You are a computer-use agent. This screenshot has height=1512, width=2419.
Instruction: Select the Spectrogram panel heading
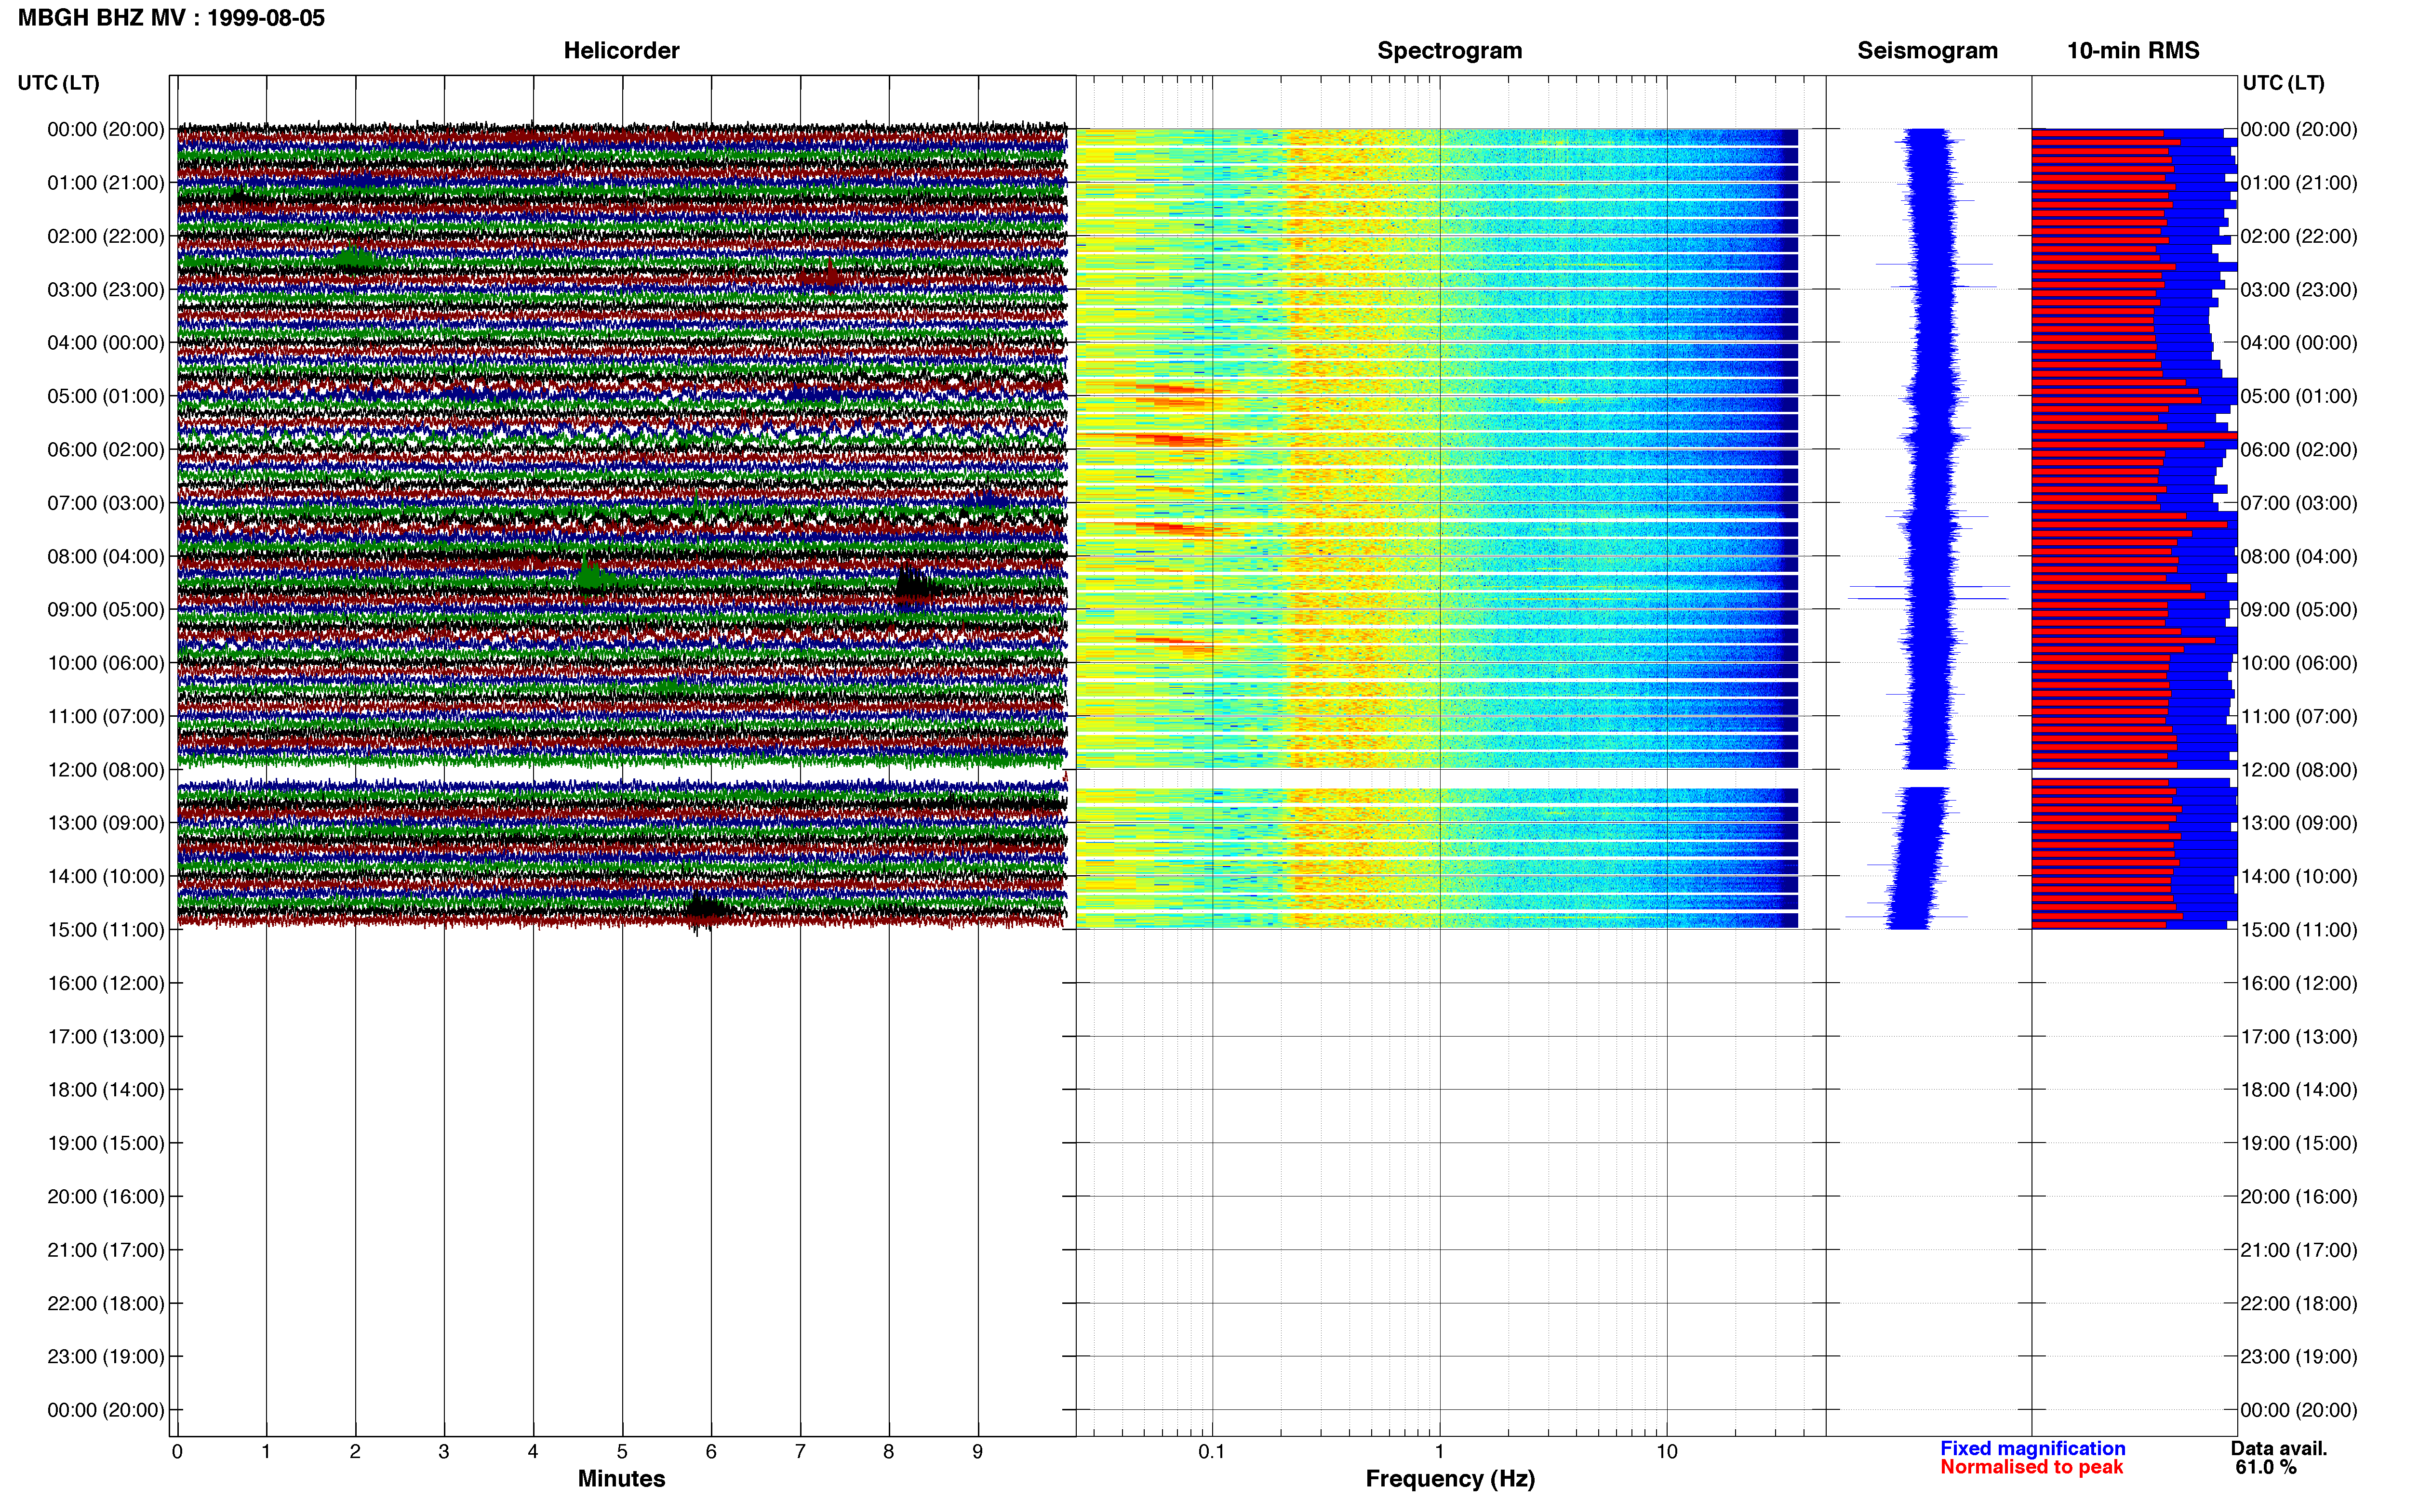pos(1450,51)
